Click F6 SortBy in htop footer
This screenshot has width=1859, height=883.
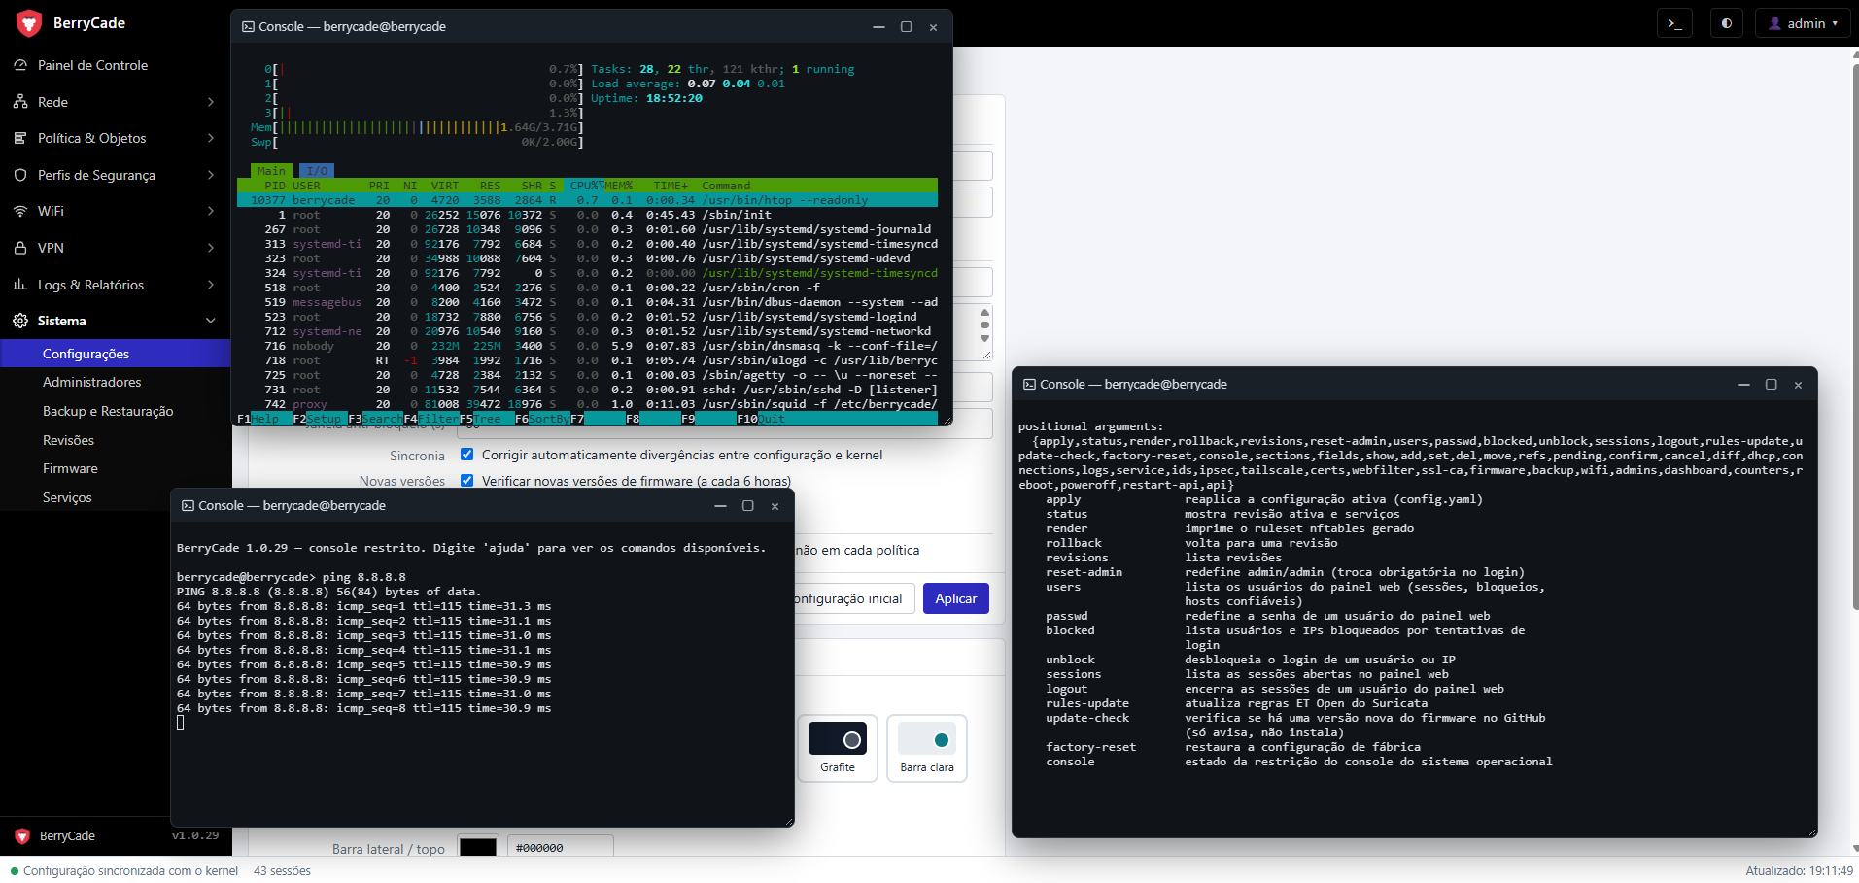pos(542,419)
